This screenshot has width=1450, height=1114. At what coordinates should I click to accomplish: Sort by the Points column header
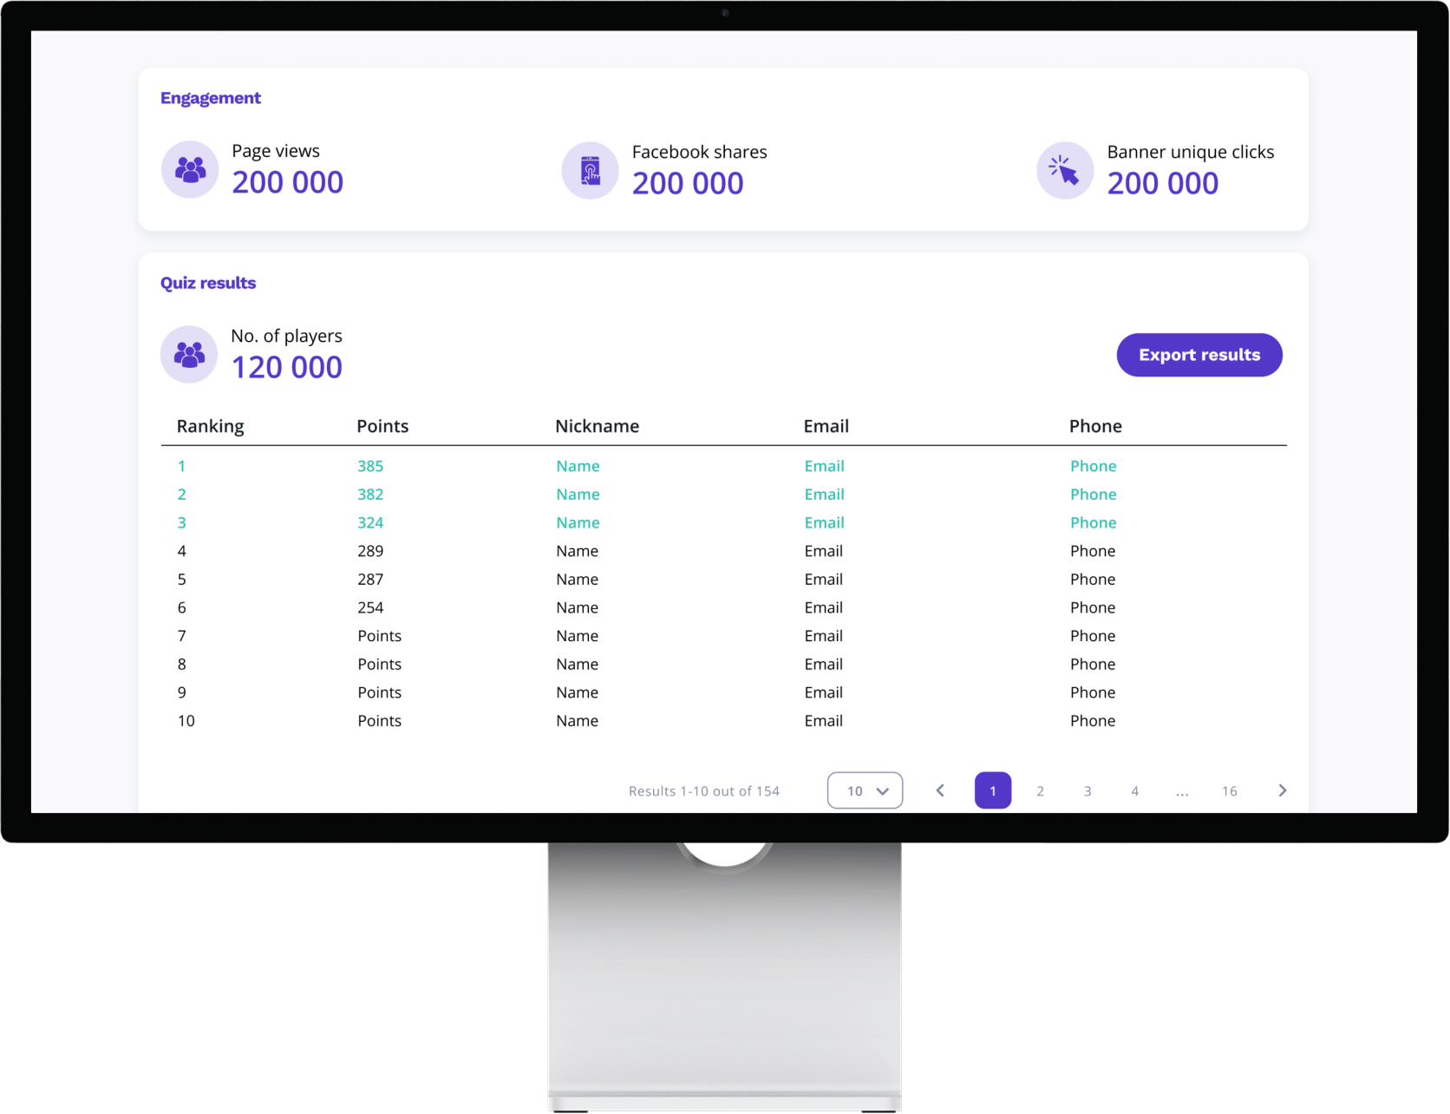pyautogui.click(x=382, y=426)
